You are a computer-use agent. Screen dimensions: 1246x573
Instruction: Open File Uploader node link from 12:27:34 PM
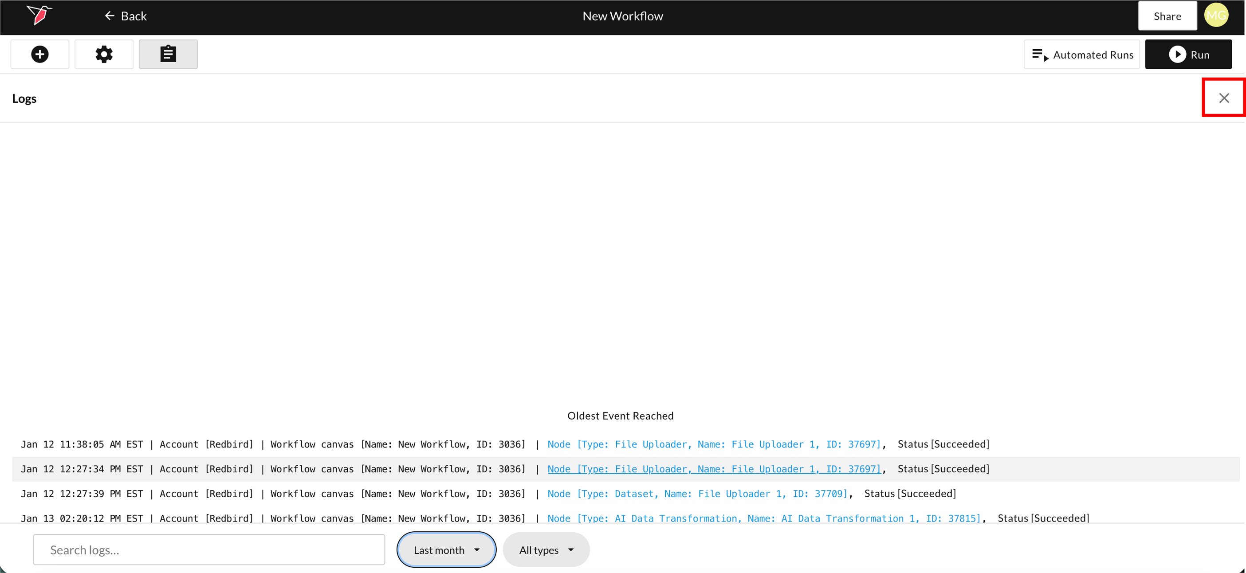tap(714, 469)
